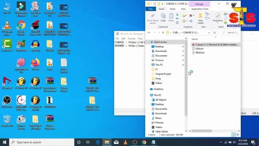Open Notepad's Edit menu

click(x=123, y=39)
